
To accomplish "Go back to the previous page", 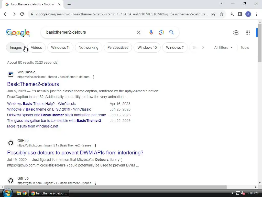I will click(6, 14).
